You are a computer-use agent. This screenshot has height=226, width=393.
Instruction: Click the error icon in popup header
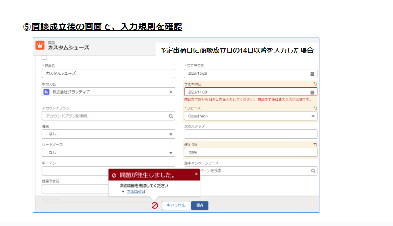[x=114, y=175]
